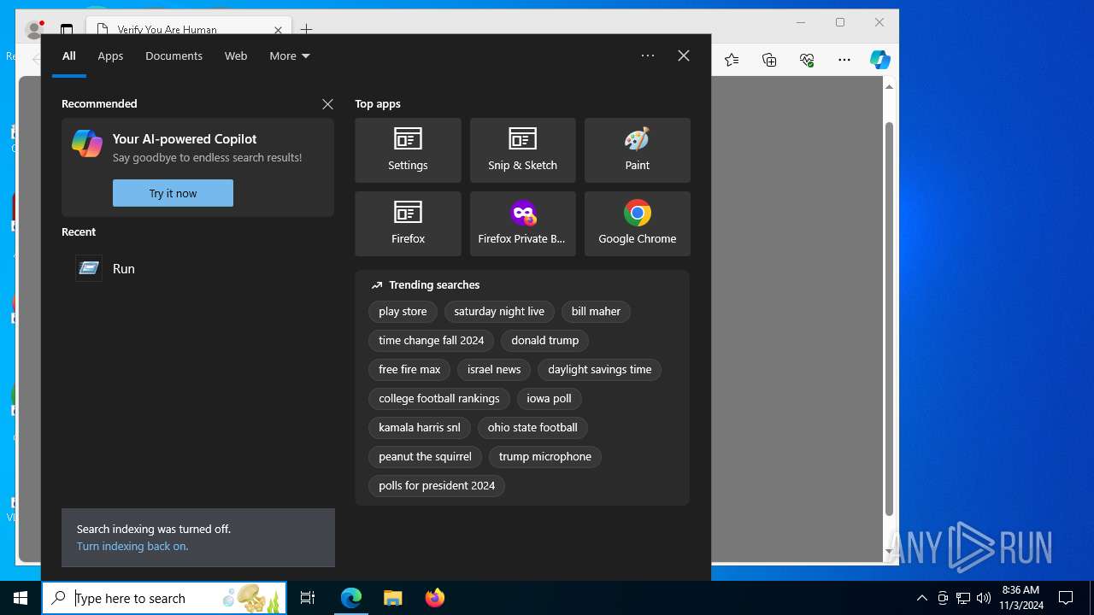Open Run from Recent list

(197, 268)
